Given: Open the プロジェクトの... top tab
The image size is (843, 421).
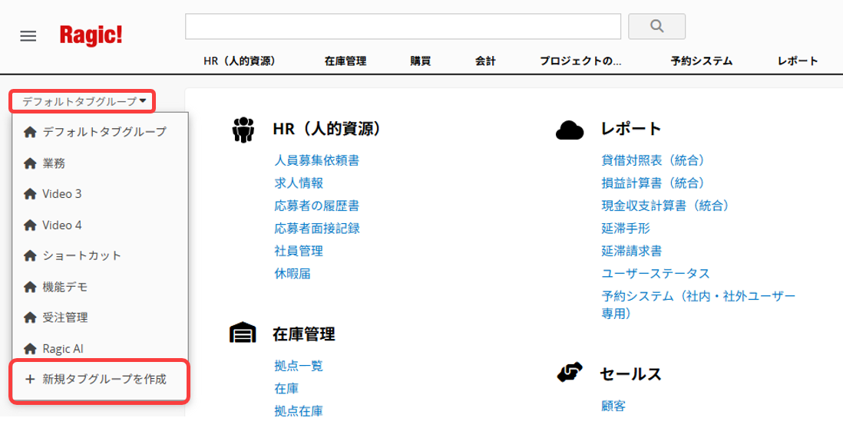Looking at the screenshot, I should (x=580, y=61).
